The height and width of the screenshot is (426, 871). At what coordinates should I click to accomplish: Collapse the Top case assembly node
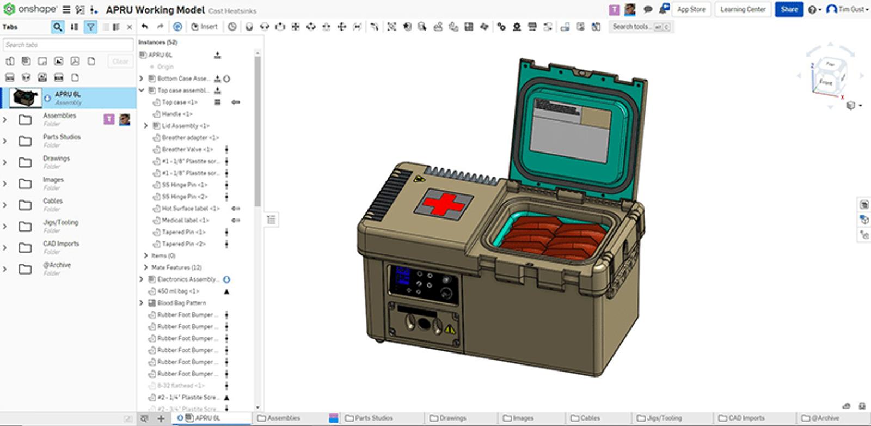pos(142,90)
